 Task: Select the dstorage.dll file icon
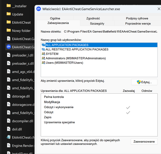[x=9, y=96]
